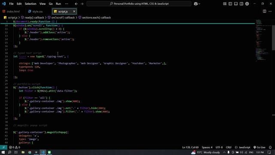Toggle the secondary side bar
This screenshot has width=275, height=155.
(241, 4)
